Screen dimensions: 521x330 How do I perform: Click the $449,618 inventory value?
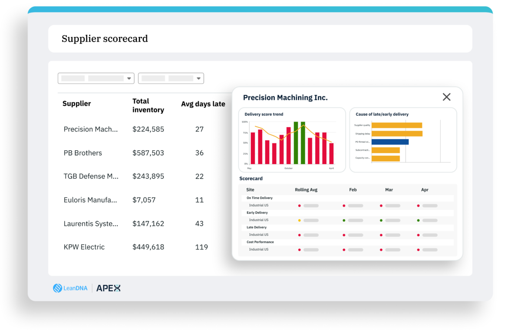[148, 247]
